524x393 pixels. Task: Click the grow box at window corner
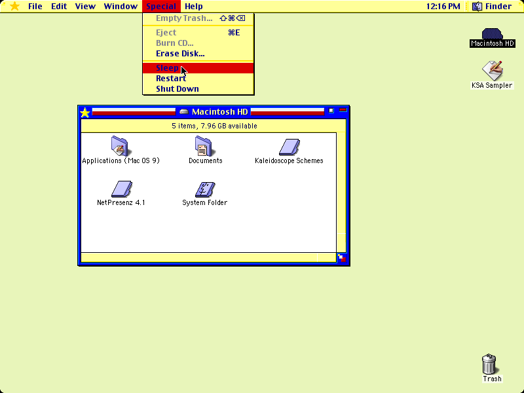[x=341, y=258]
